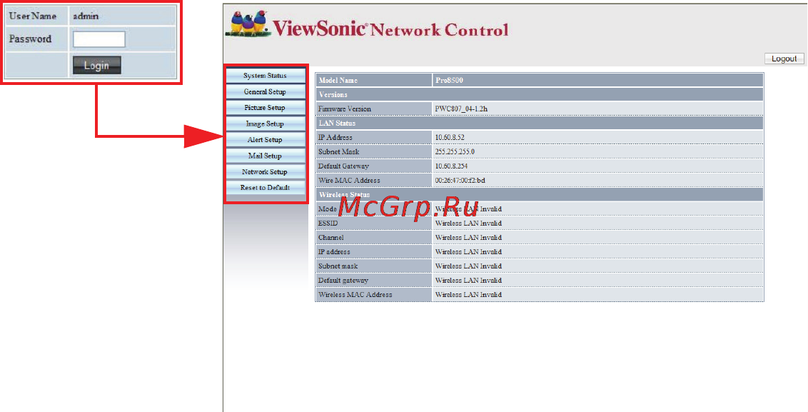Click the Password label

31,39
